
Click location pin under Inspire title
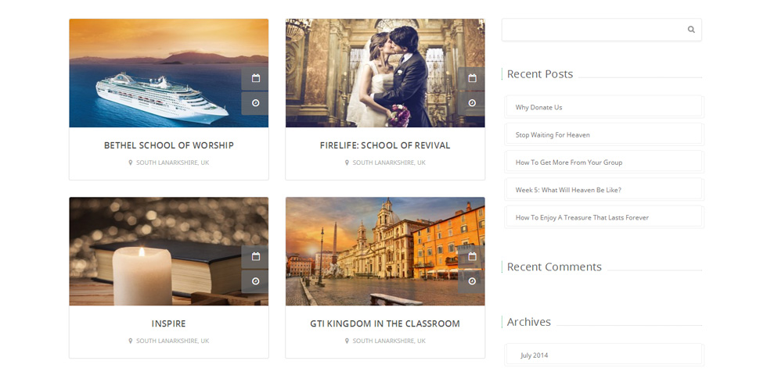(130, 341)
